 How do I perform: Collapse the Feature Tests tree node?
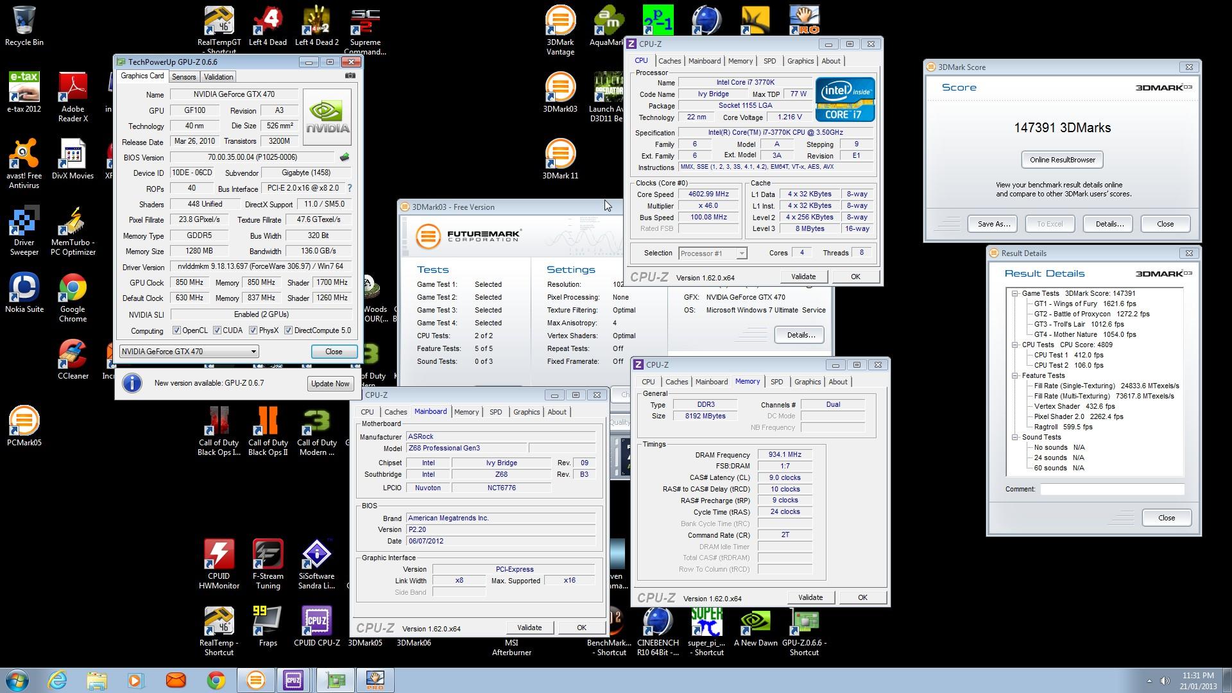tap(1015, 375)
